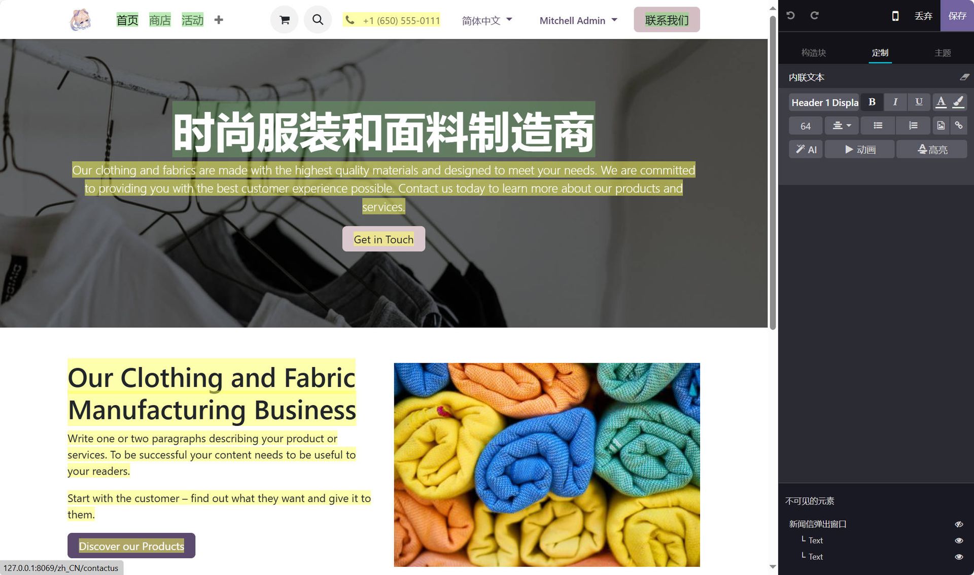The image size is (974, 575).
Task: Toggle visibility of second Text element
Action: pyautogui.click(x=959, y=557)
